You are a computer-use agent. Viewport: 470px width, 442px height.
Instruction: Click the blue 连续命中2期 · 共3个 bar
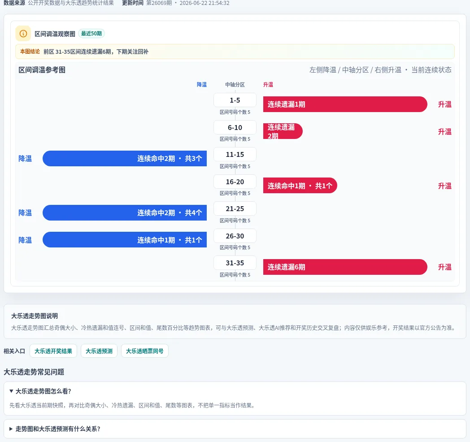pos(125,159)
